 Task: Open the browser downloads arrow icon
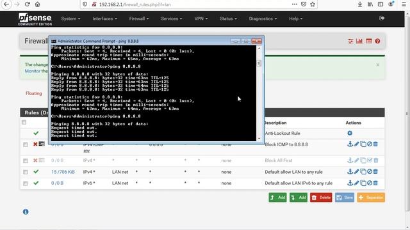[x=360, y=4]
